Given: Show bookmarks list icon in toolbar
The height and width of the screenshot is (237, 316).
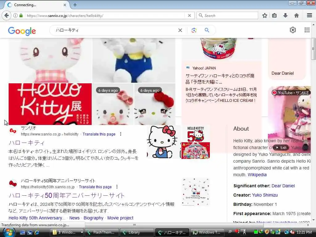Looking at the screenshot, I should point(274,15).
